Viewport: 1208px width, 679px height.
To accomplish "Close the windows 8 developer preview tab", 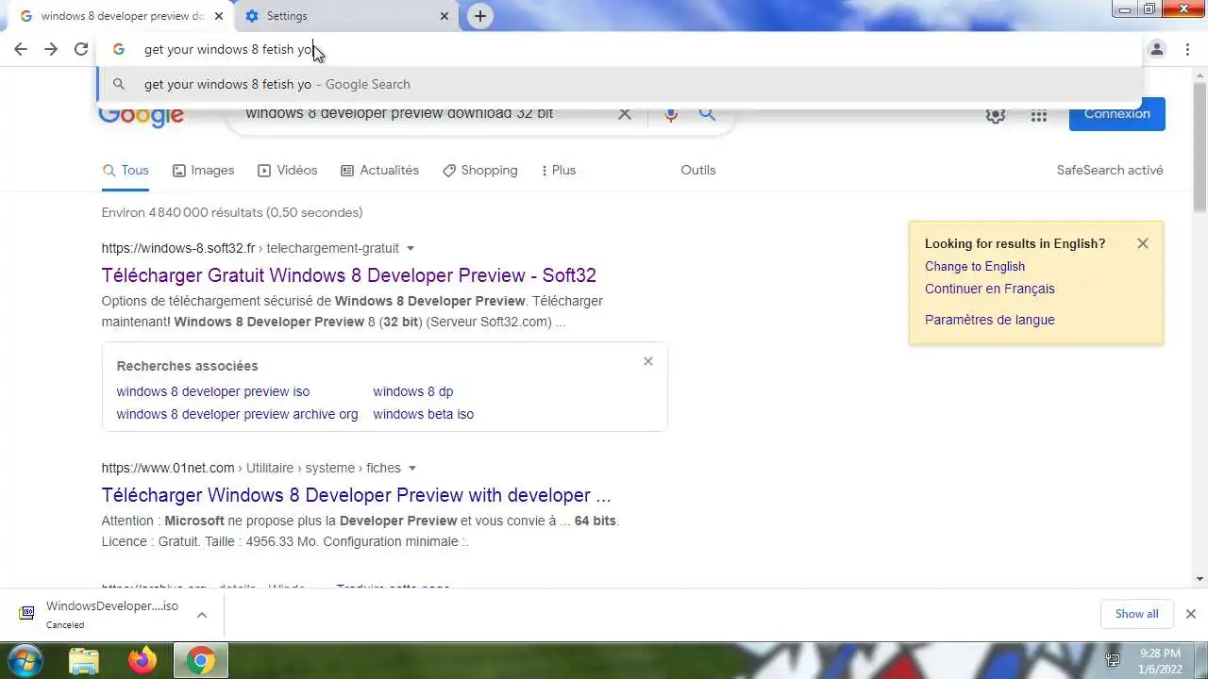I will click(x=219, y=16).
